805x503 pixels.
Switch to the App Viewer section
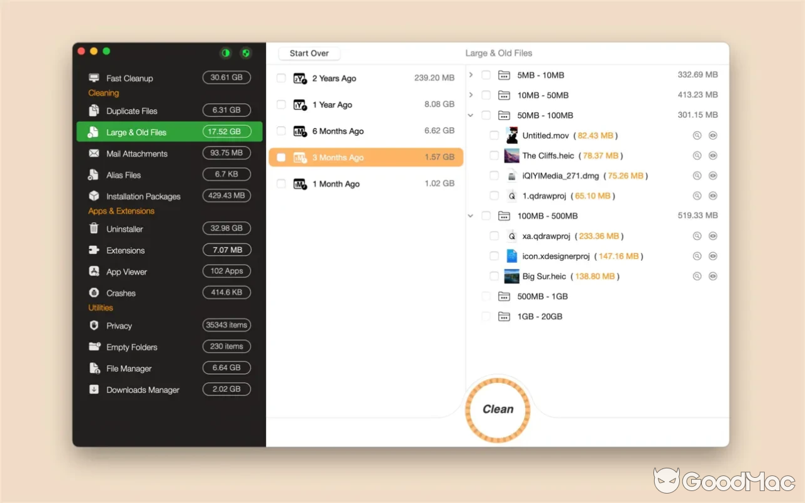pos(125,272)
